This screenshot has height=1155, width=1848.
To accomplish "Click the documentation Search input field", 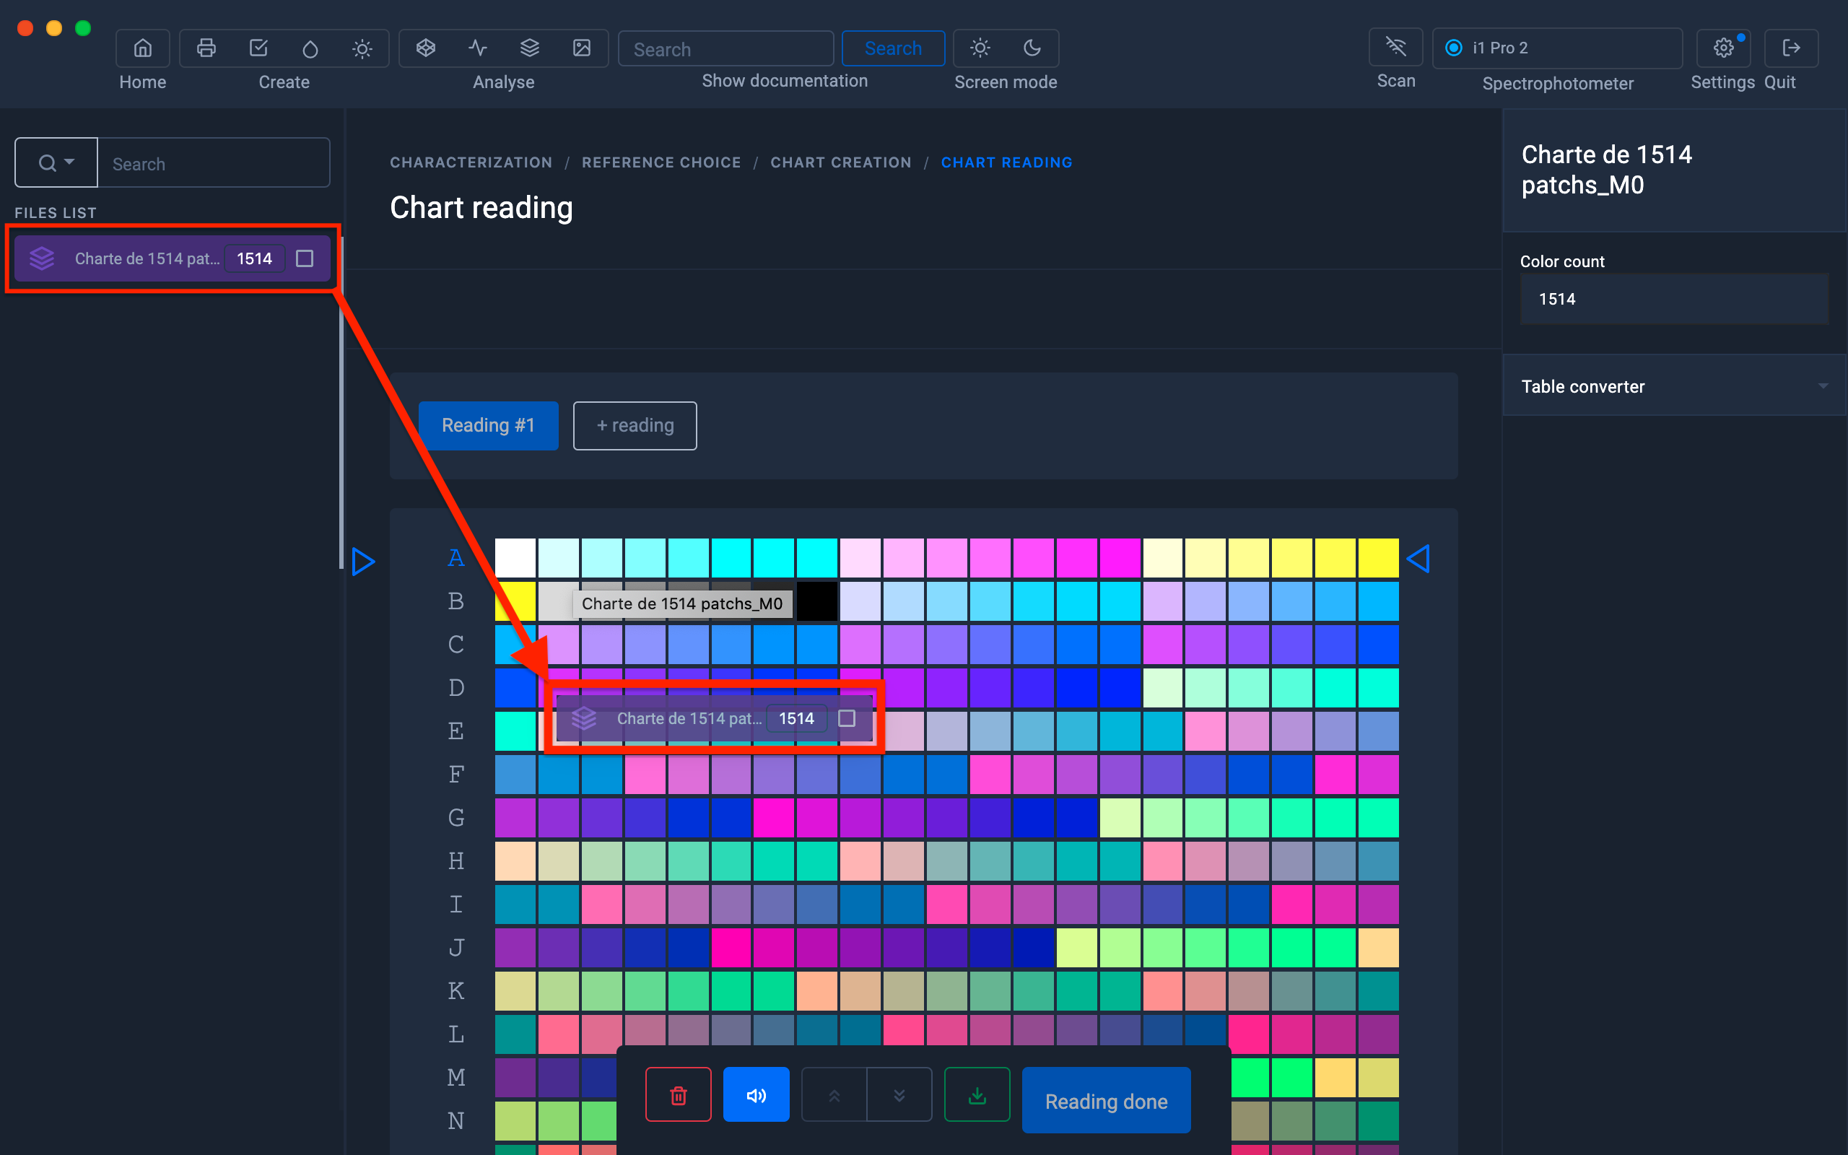I will click(x=726, y=49).
